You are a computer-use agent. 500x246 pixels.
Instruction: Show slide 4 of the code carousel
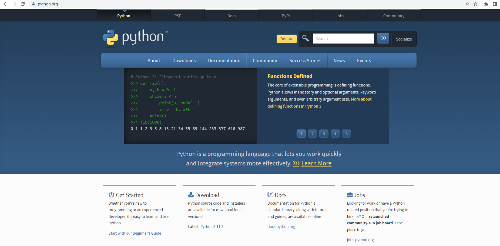tap(335, 134)
